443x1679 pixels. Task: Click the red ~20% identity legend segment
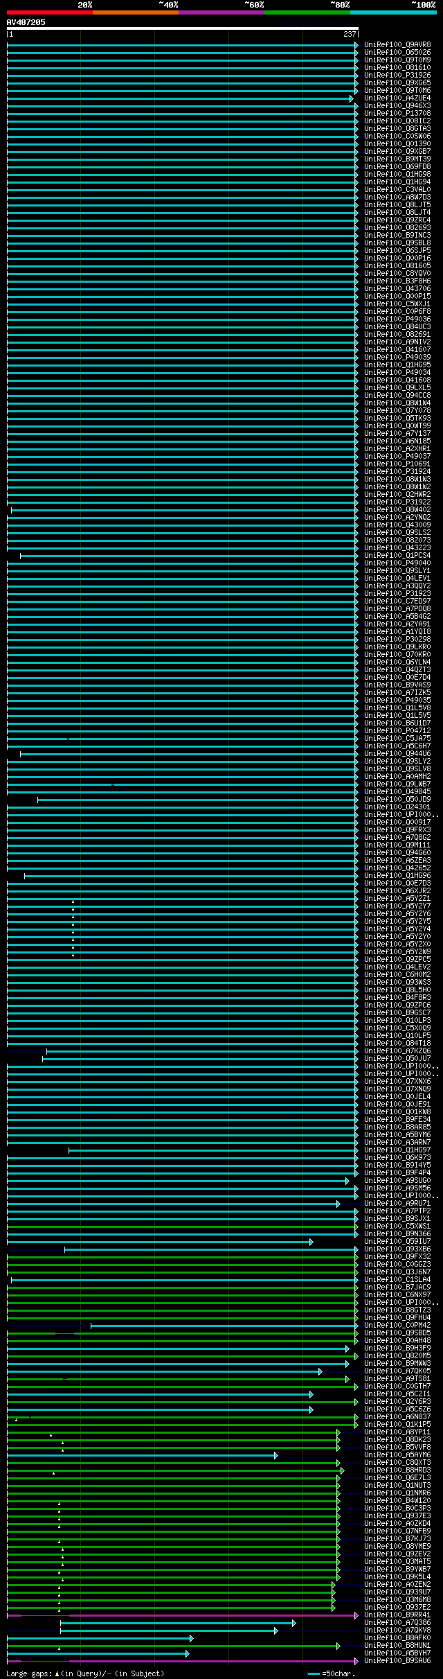coord(50,12)
